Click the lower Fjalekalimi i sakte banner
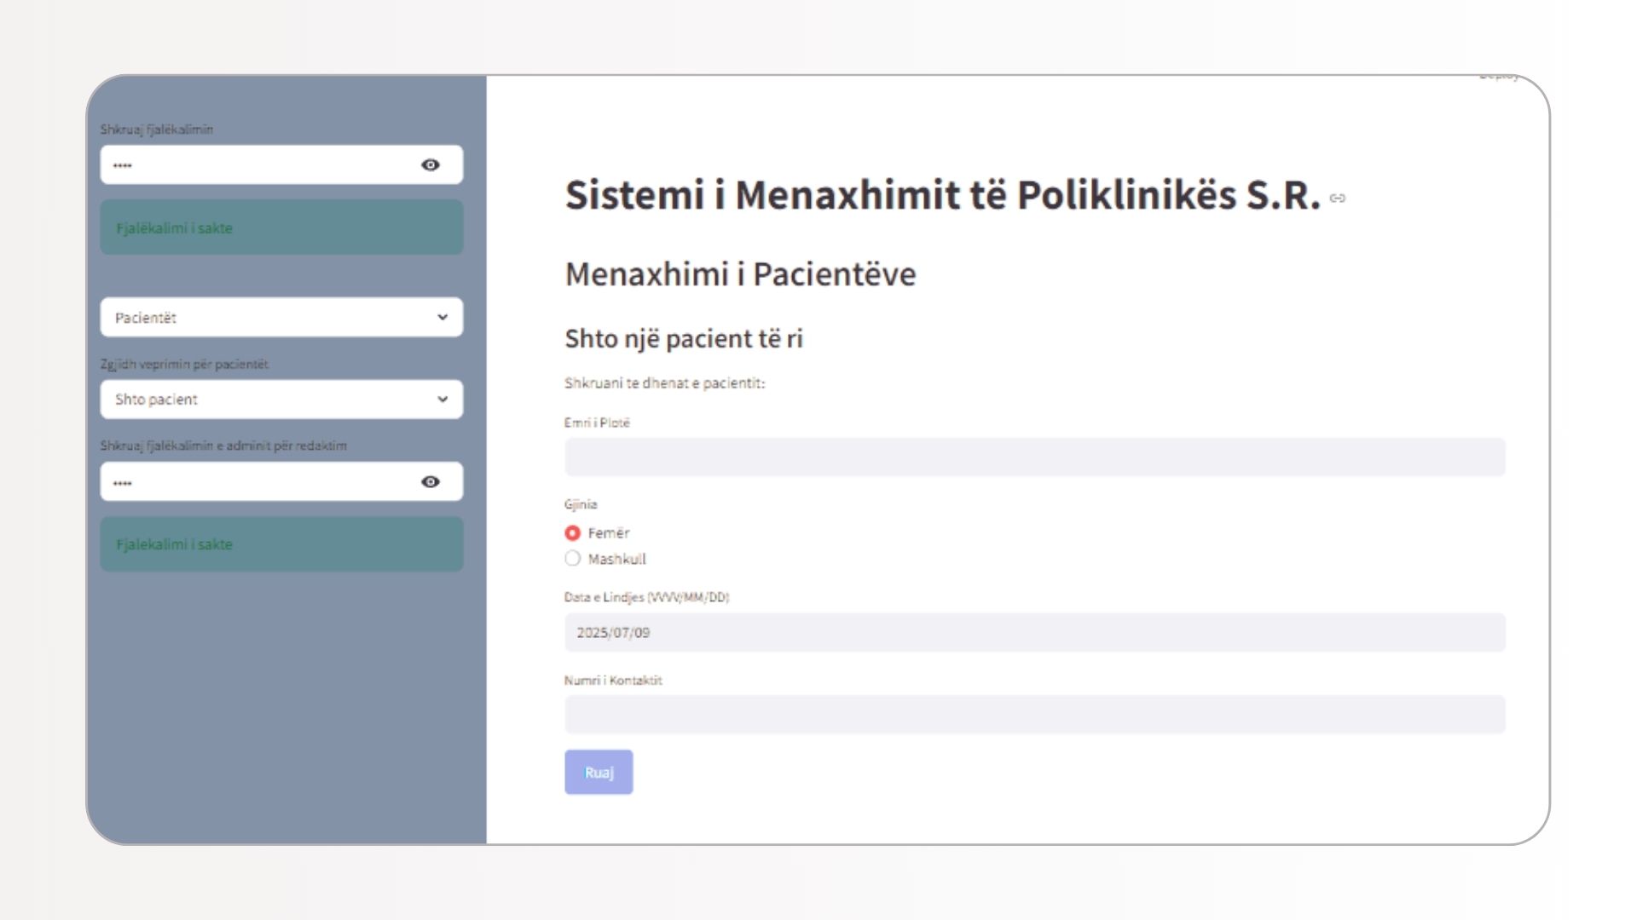This screenshot has height=920, width=1637. coord(281,543)
